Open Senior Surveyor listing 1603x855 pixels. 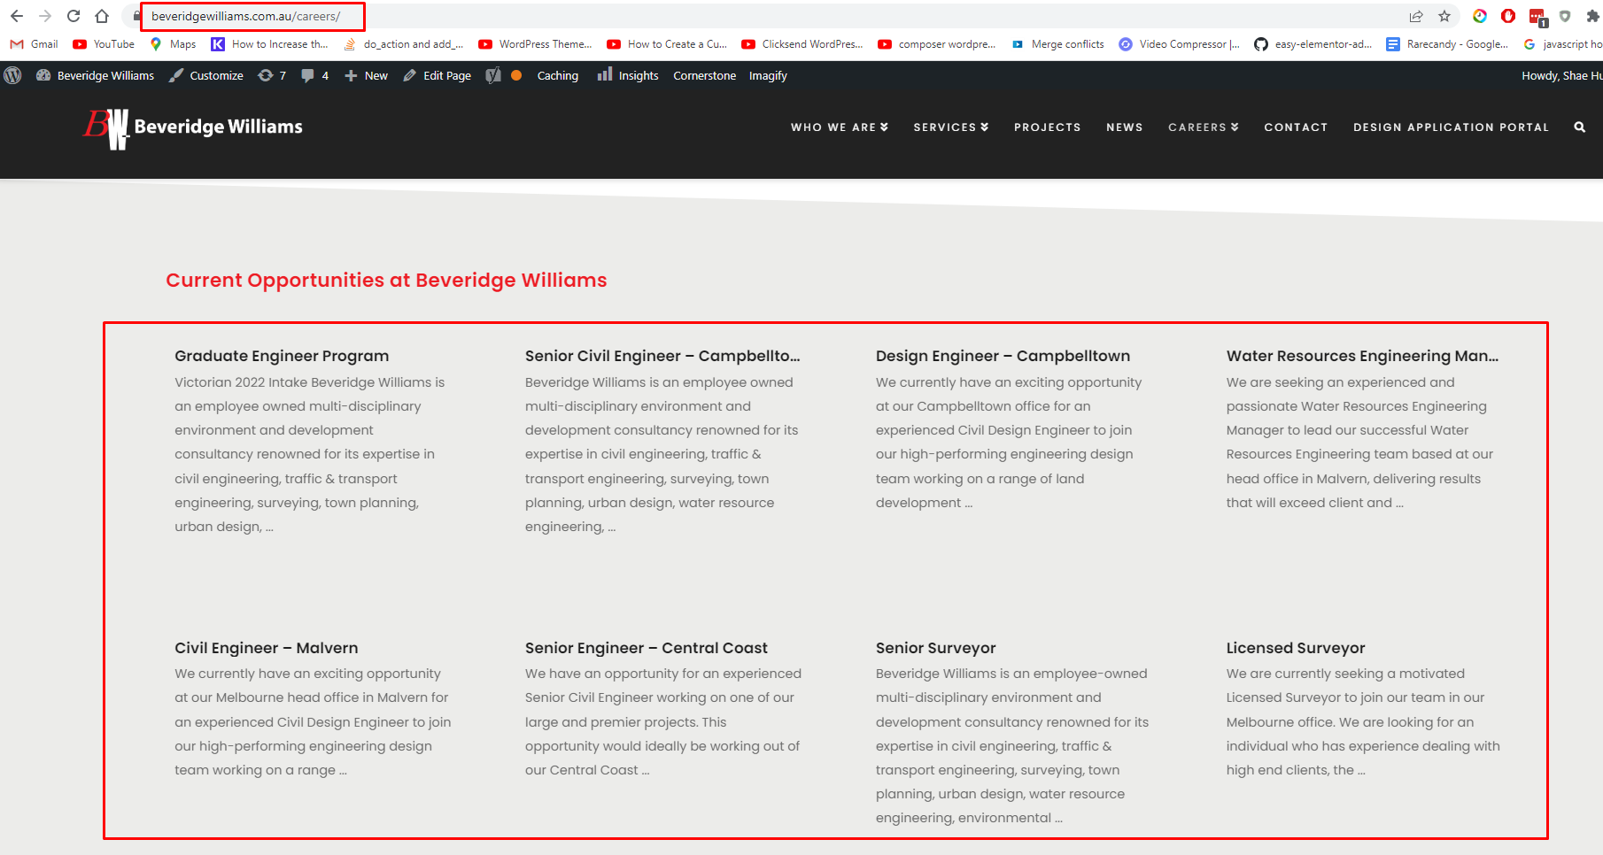(936, 648)
